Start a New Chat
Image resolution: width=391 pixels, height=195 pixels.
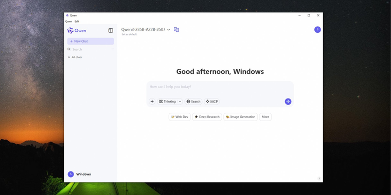click(x=91, y=41)
